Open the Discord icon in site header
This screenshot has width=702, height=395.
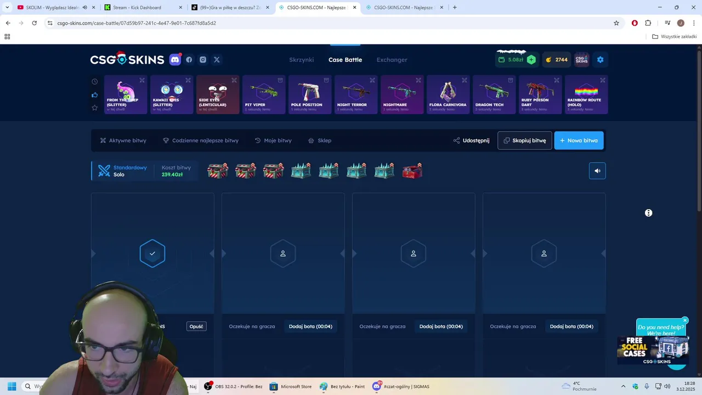(175, 60)
